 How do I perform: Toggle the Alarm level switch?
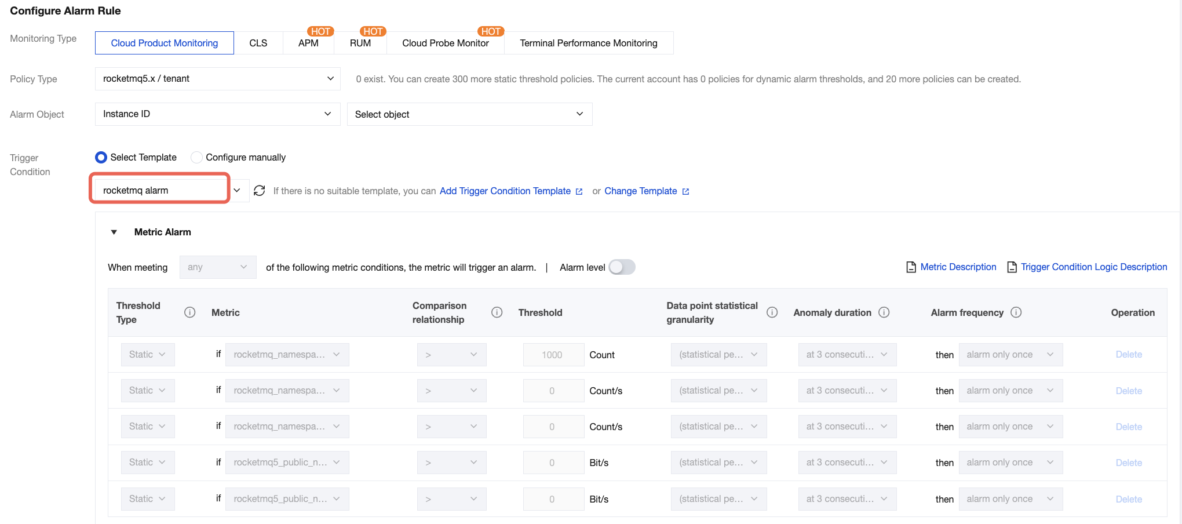(x=622, y=267)
